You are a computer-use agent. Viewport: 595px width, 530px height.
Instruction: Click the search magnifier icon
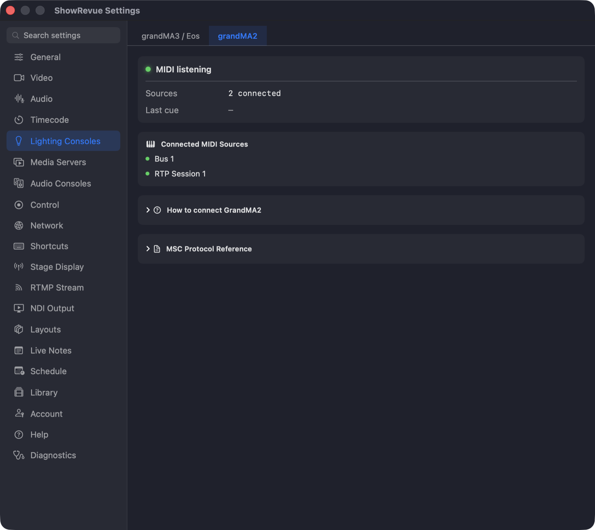click(x=16, y=35)
